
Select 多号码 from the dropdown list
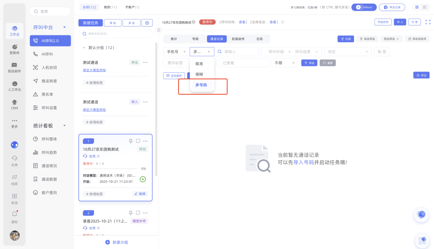(201, 85)
